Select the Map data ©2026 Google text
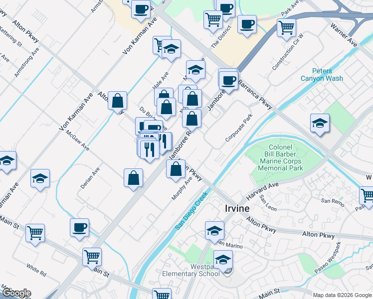 pyautogui.click(x=342, y=296)
